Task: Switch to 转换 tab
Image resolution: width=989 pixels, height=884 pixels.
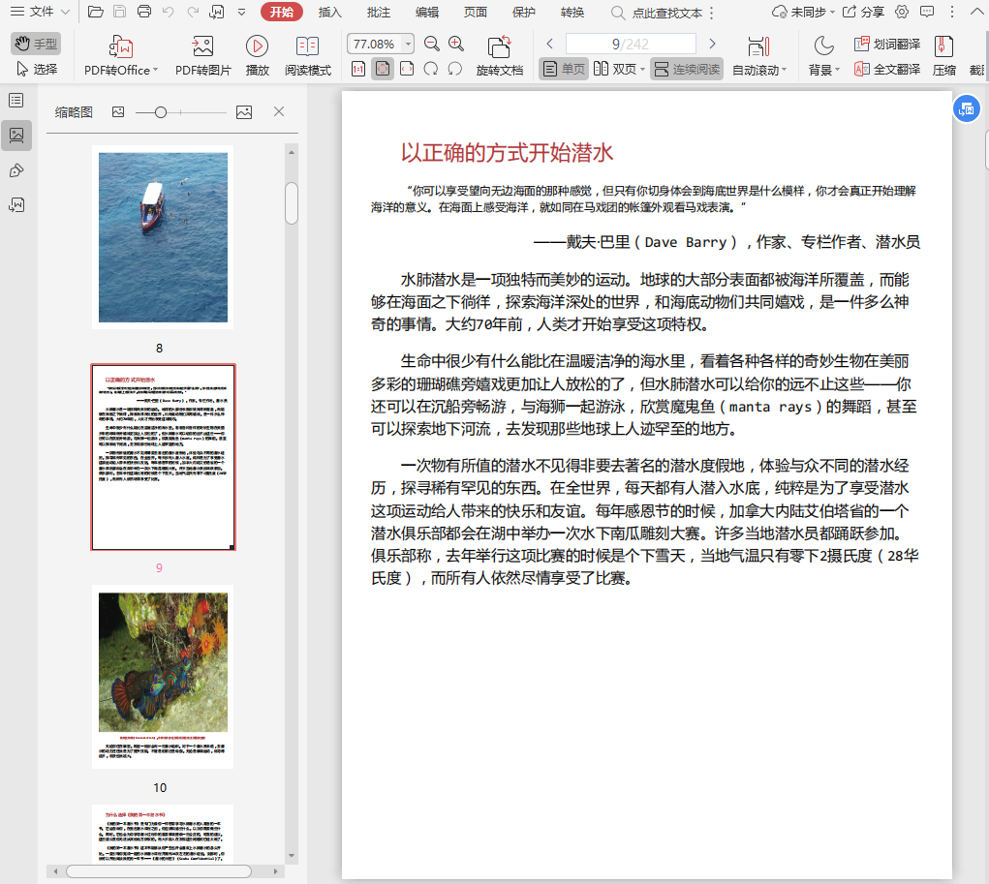Action: [572, 12]
